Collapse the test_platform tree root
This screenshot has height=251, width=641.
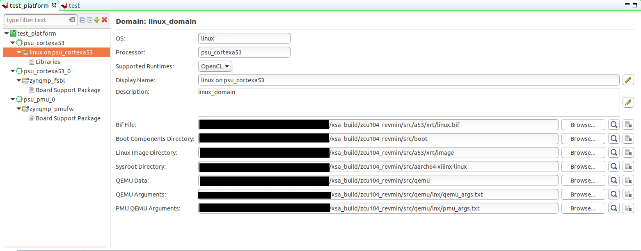(x=7, y=34)
